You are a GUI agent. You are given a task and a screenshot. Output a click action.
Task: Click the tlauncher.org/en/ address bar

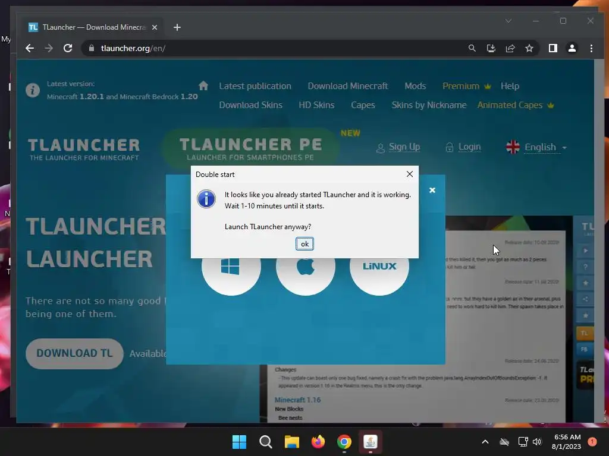click(272, 48)
